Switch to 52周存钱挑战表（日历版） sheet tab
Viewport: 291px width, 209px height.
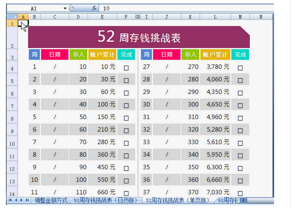point(106,200)
